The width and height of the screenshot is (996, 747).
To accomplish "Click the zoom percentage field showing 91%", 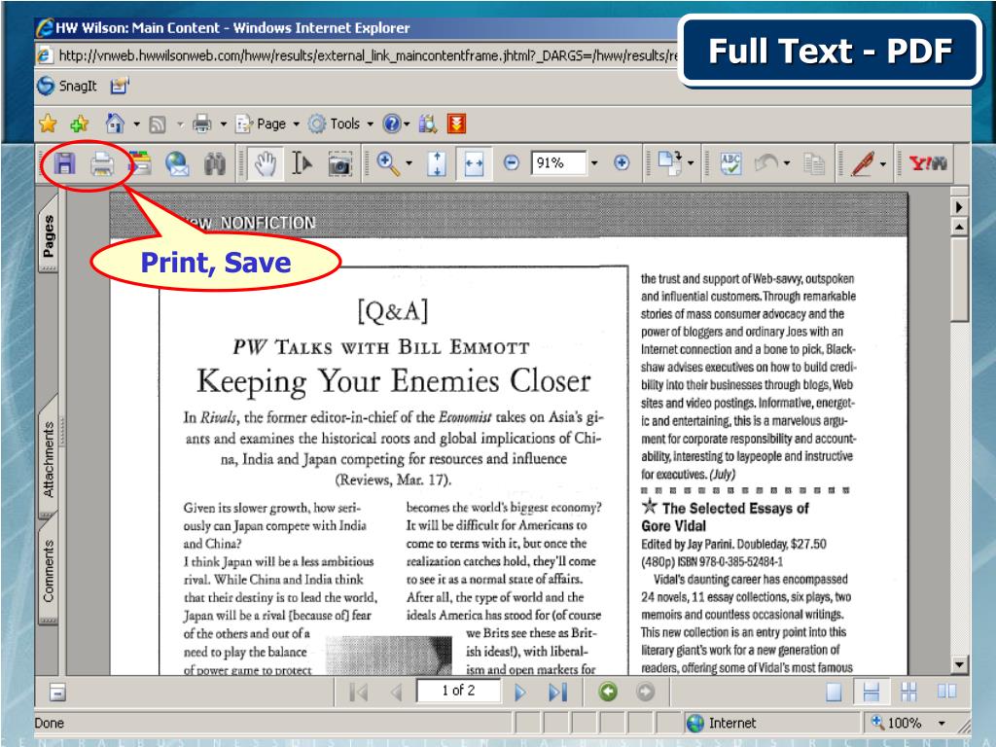I will 558,163.
